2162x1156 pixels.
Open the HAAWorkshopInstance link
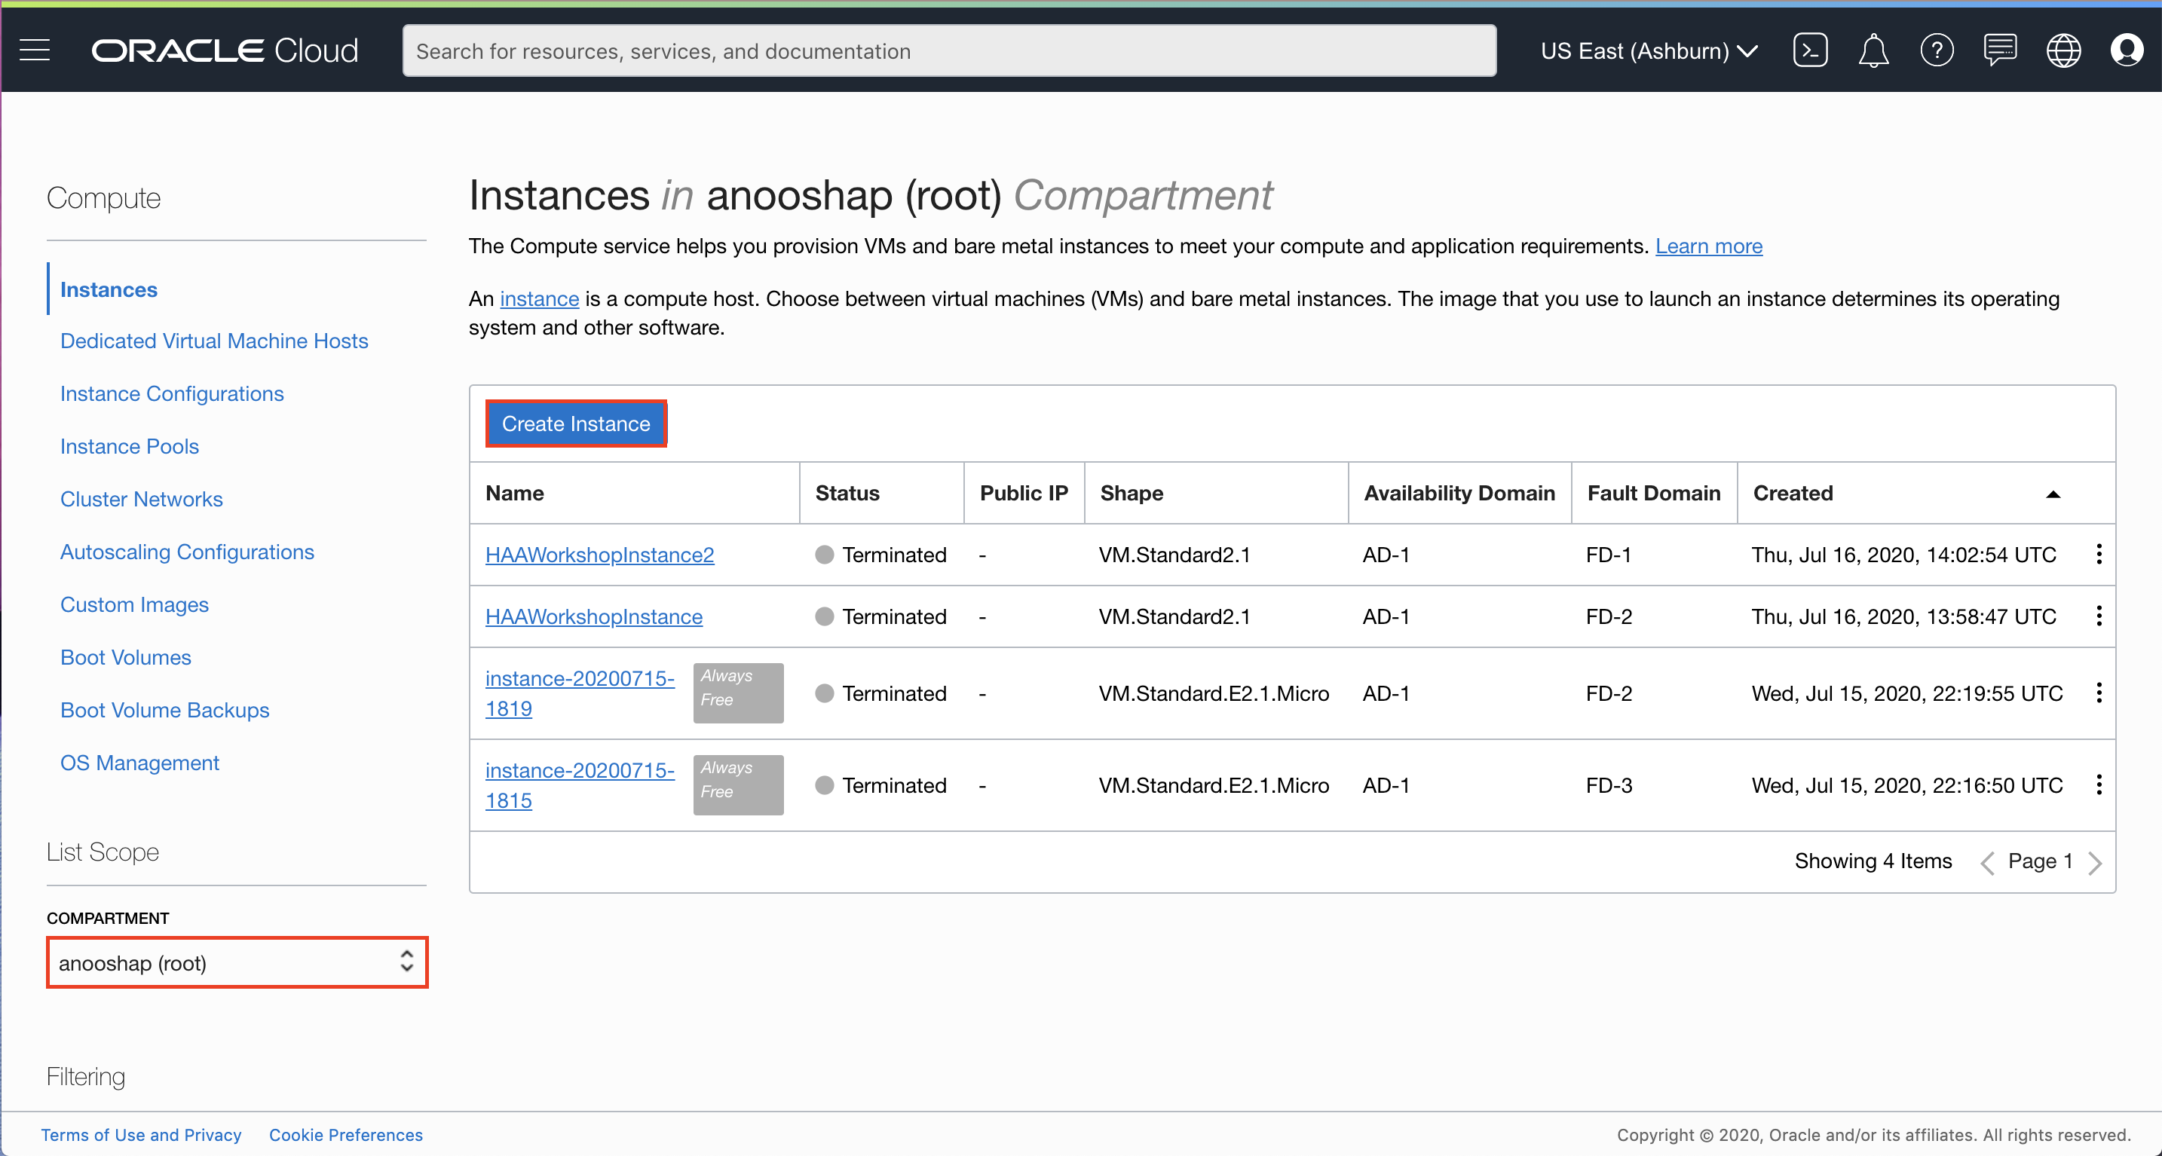593,616
